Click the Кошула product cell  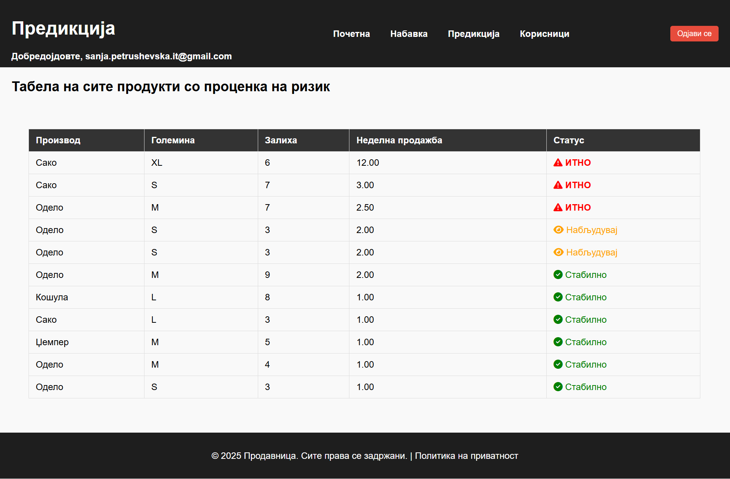pos(52,297)
